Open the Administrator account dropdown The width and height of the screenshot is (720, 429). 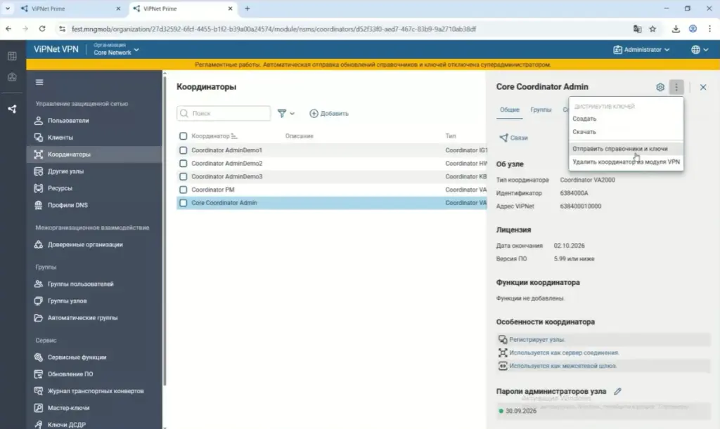[643, 49]
